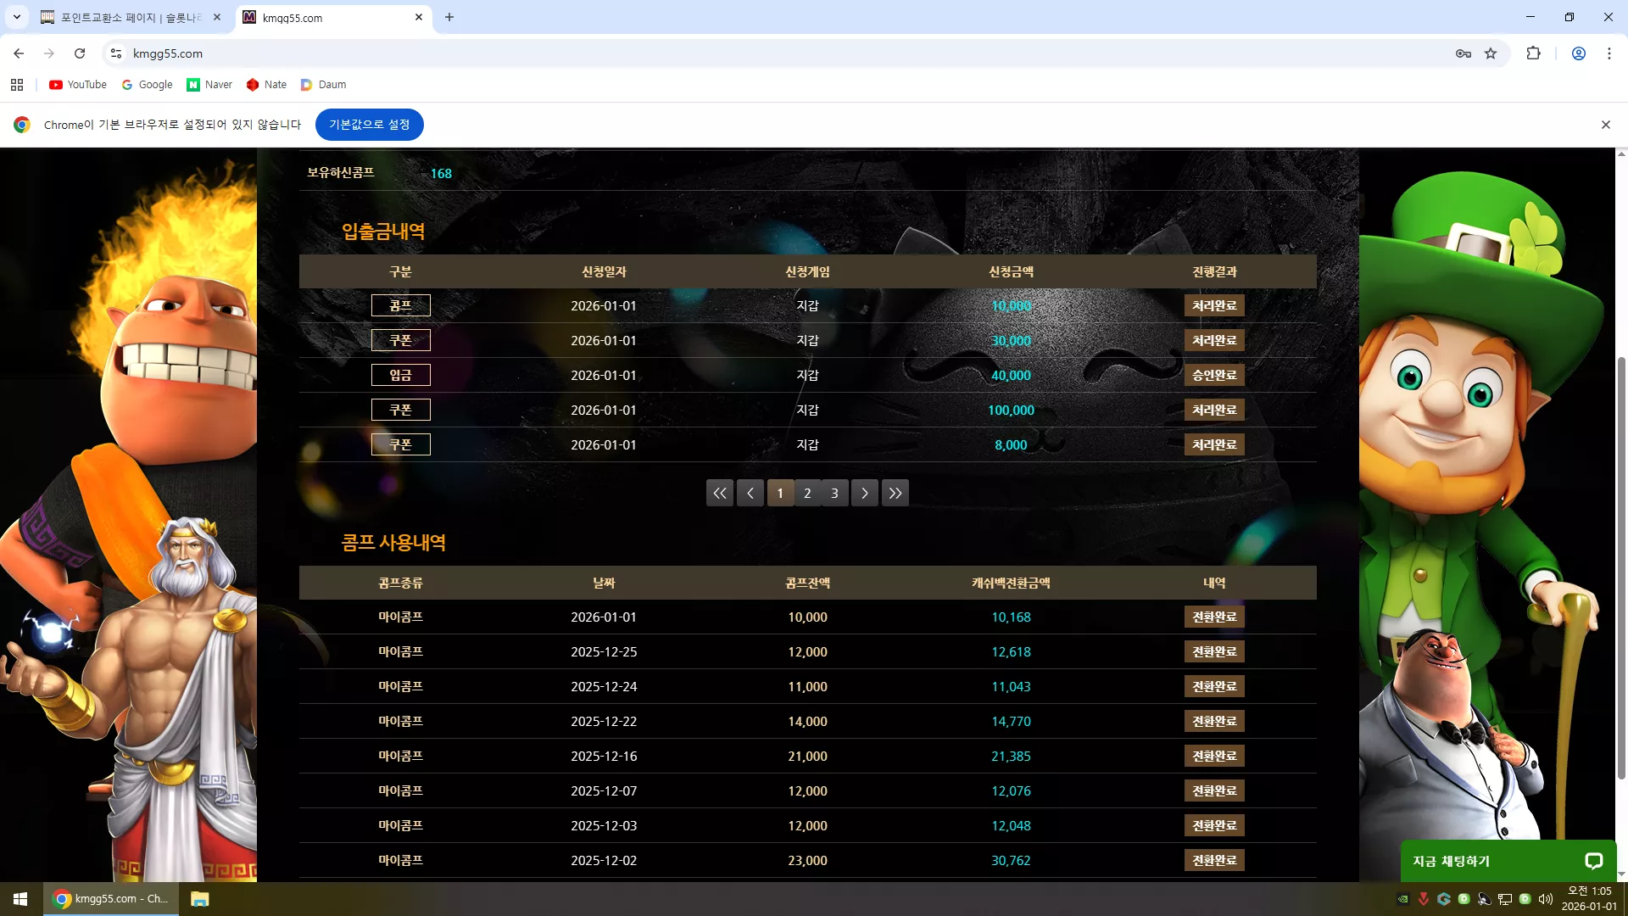
Task: Click the 신청금액 column header
Action: point(1012,271)
